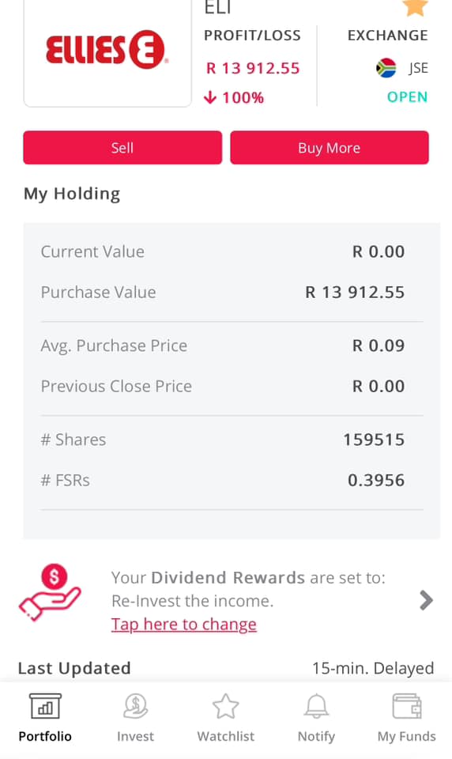The image size is (452, 759).
Task: Tap the OPEN market status label
Action: pyautogui.click(x=407, y=96)
